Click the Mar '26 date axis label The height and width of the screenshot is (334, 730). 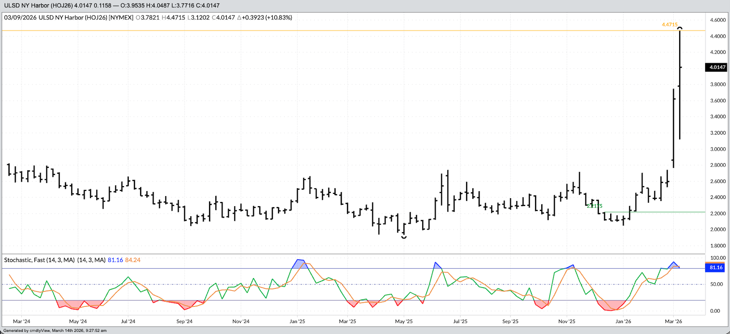point(673,321)
